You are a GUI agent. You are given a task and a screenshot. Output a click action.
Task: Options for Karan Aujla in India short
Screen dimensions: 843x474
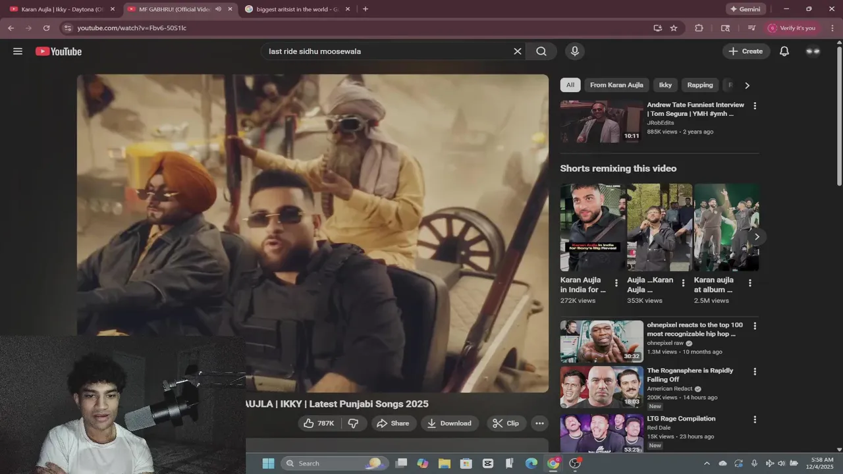(616, 283)
